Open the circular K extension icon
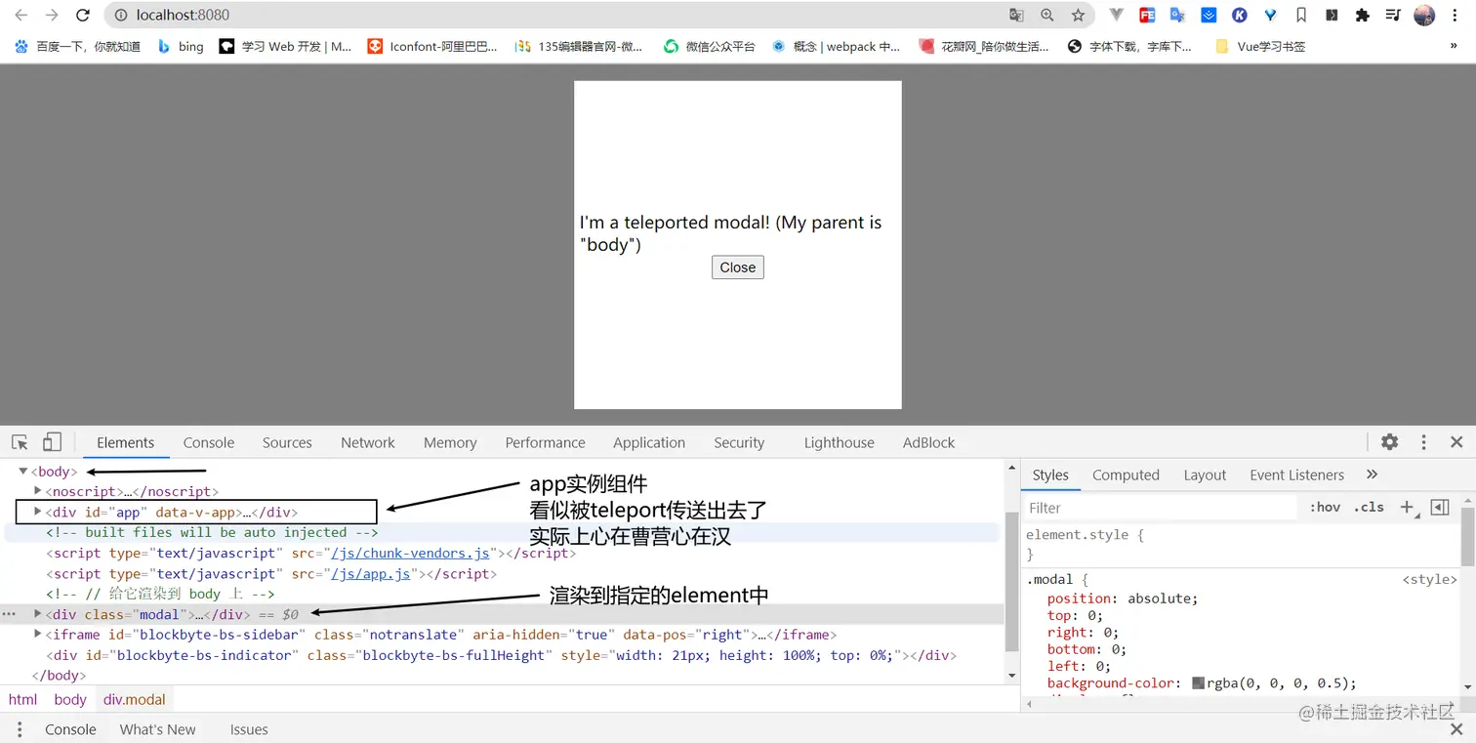Image resolution: width=1476 pixels, height=743 pixels. 1239,16
